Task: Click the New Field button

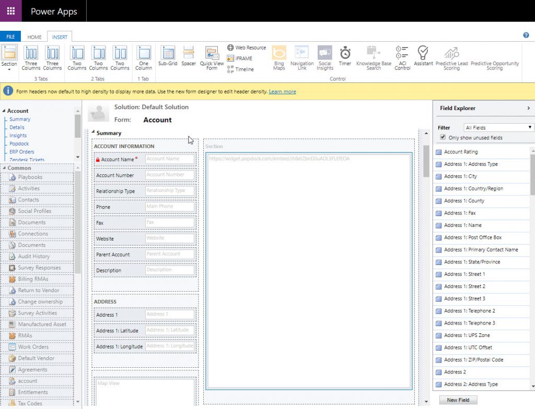Action: (x=458, y=400)
